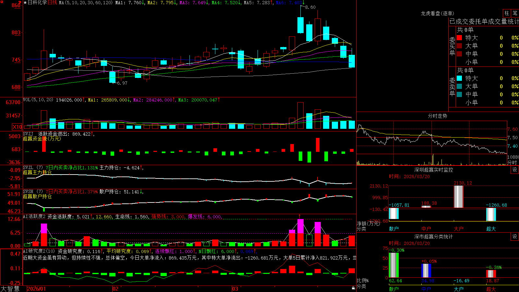This screenshot has width=519, height=292.
Task: Click the 'MA(5,10,20,30,60,120)' parameter text
Action: [86, 3]
